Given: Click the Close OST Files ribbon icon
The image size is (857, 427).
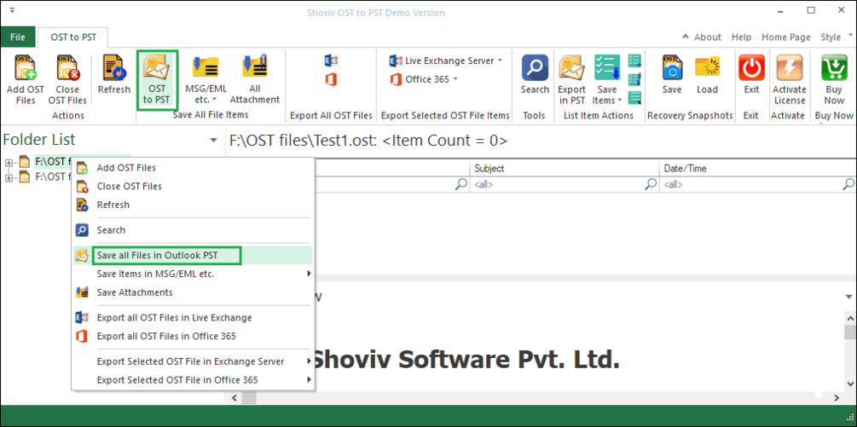Looking at the screenshot, I should click(x=67, y=67).
